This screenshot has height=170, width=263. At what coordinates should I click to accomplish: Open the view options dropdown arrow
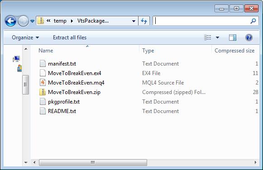[x=217, y=38]
